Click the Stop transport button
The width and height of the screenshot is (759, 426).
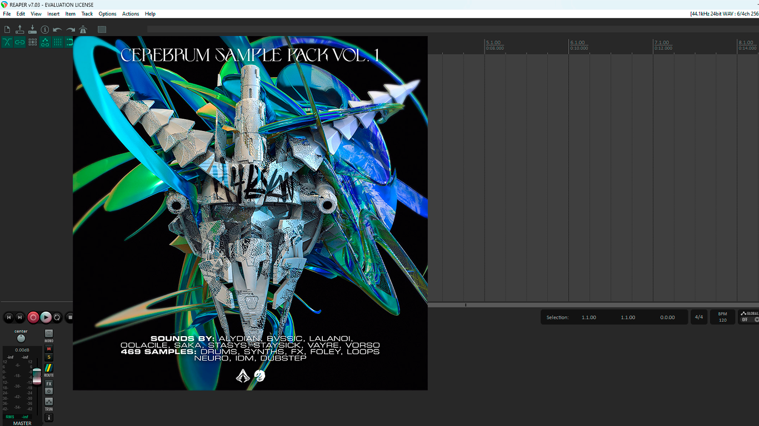[x=69, y=317]
